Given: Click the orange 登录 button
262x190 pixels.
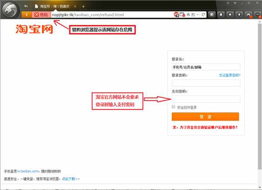Looking at the screenshot, I should [205, 117].
